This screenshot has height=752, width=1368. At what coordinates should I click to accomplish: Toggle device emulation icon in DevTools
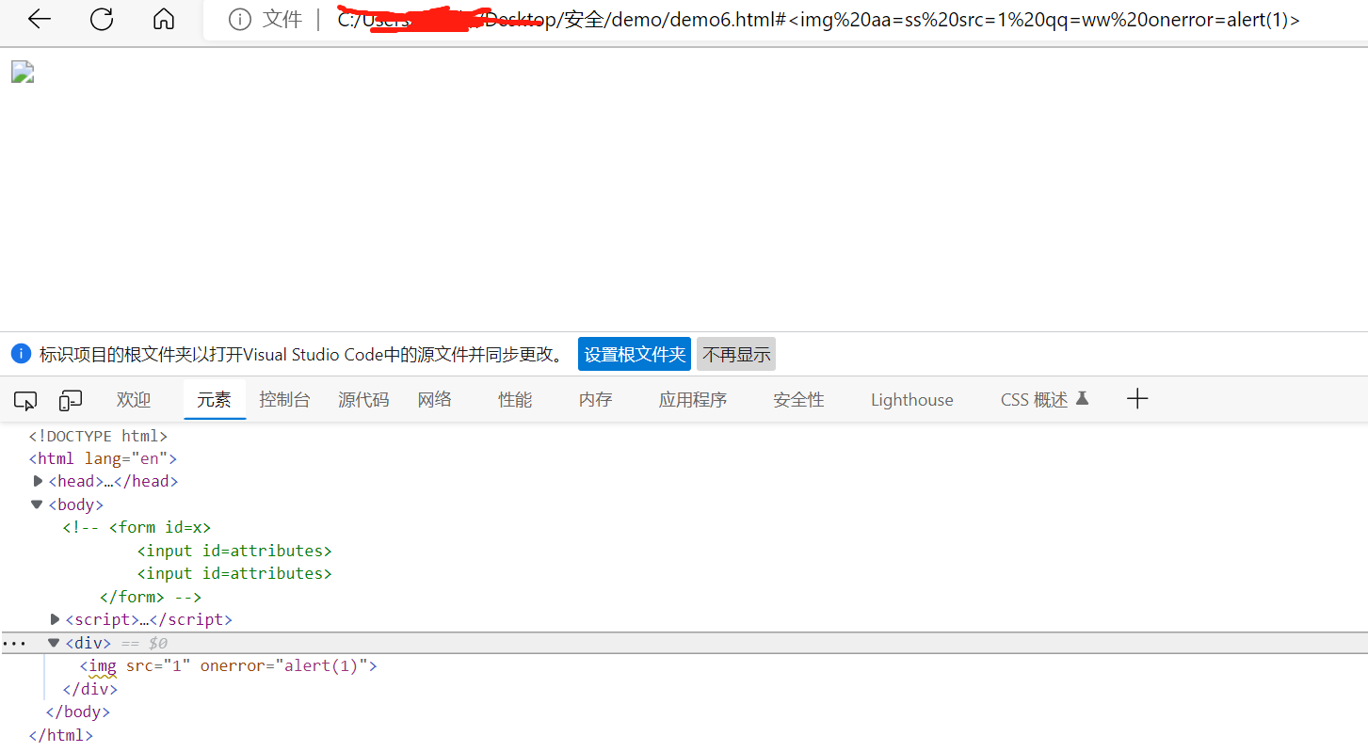click(x=71, y=400)
